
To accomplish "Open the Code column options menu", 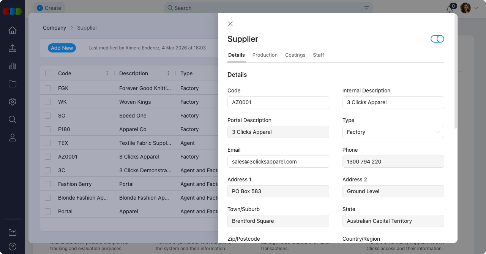I will [x=107, y=73].
